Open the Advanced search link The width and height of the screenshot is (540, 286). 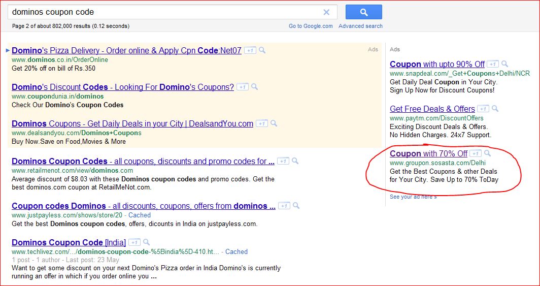coord(360,26)
